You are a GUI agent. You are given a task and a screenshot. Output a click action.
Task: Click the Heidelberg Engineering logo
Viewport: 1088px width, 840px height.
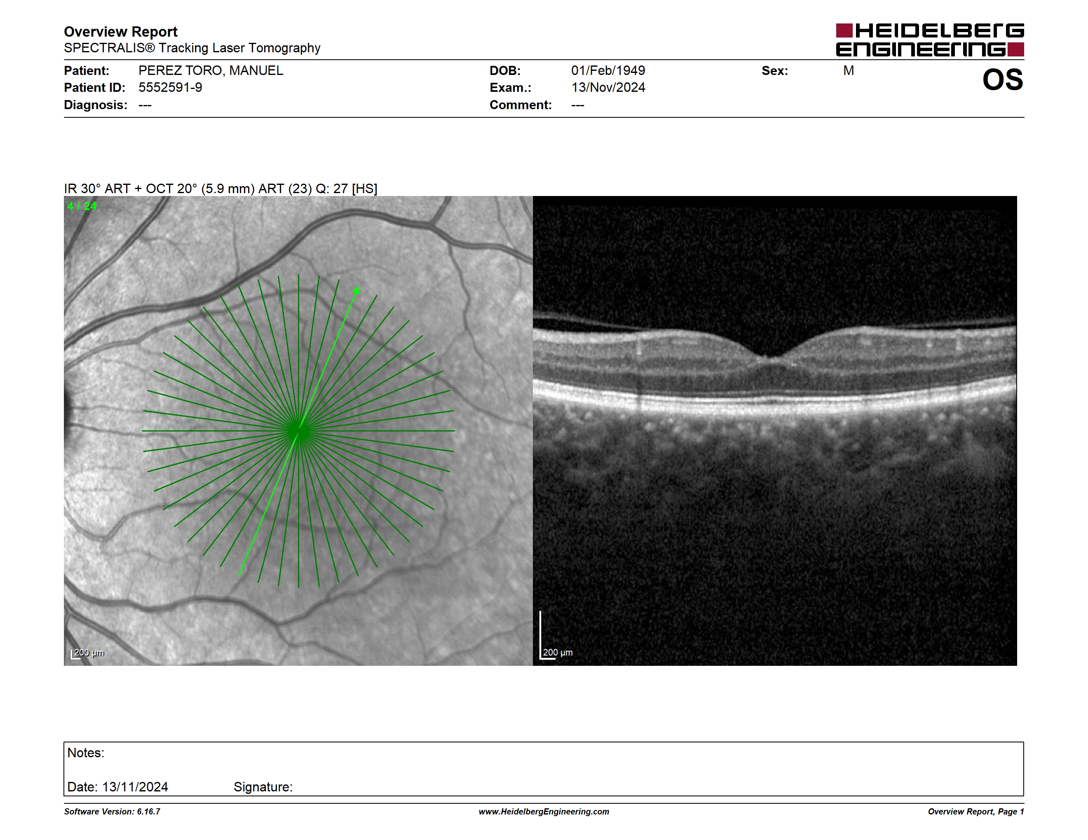930,40
